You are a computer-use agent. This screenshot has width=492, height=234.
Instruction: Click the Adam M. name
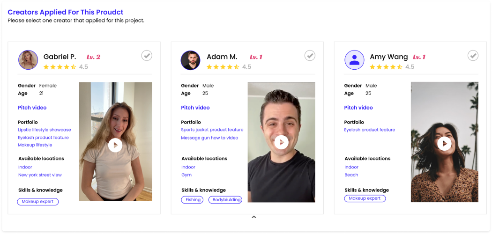pyautogui.click(x=222, y=57)
